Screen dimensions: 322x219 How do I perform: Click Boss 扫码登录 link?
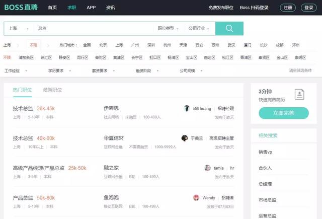(x=254, y=8)
